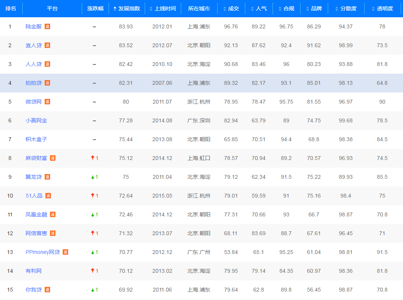The height and width of the screenshot is (300, 403).
Task: Sort the table by 发展指数 column
Action: (127, 8)
